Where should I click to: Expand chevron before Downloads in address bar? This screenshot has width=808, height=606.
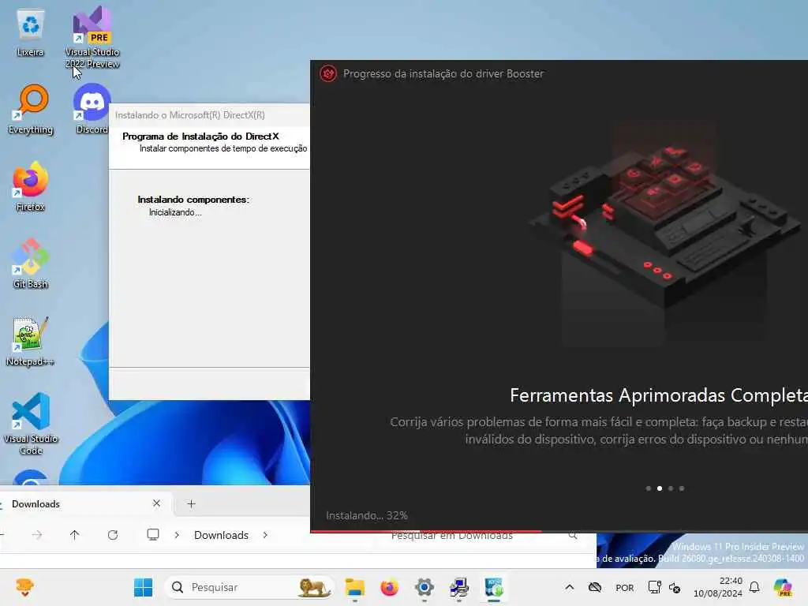(x=177, y=535)
